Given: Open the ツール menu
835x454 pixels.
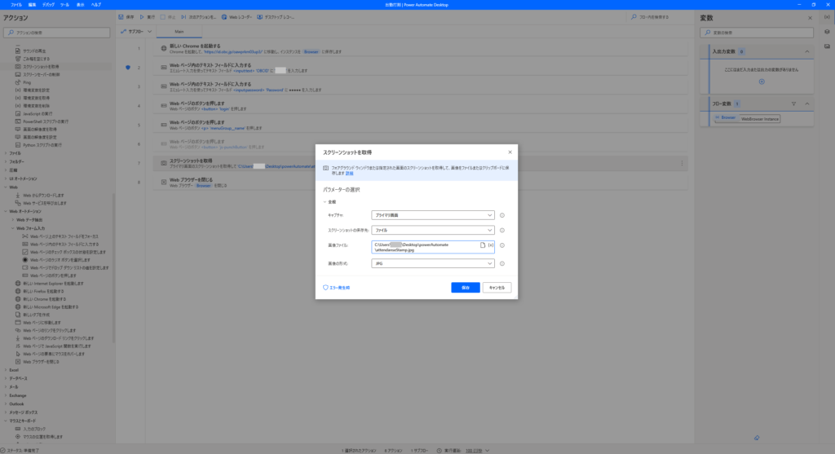Looking at the screenshot, I should click(x=64, y=5).
